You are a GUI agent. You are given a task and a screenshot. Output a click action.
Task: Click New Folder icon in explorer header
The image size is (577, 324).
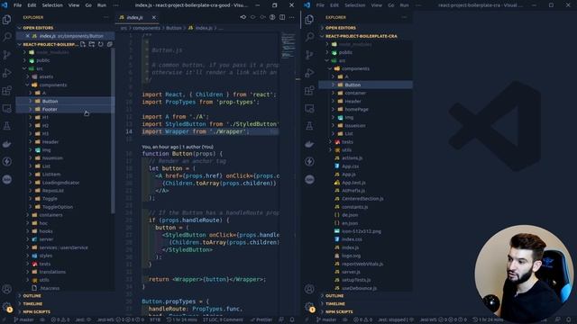point(92,44)
